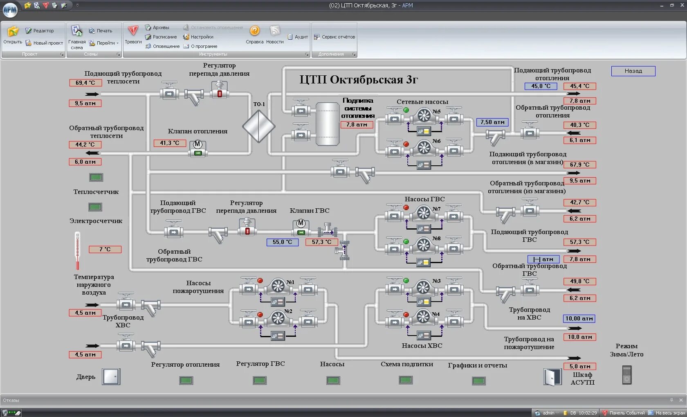The height and width of the screenshot is (417, 687).
Task: Click the ТО-1 heat exchanger symbol
Action: click(x=259, y=126)
